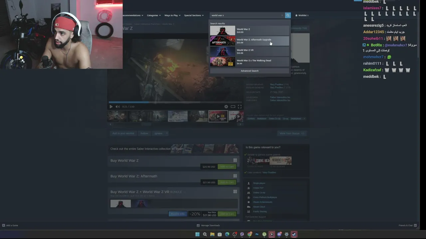Open Bundle info
Viewport: 426px width, 239px height.
coord(177,214)
